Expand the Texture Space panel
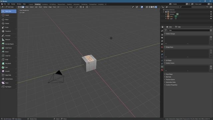Viewport: 213px width, 120px height. coord(170,80)
